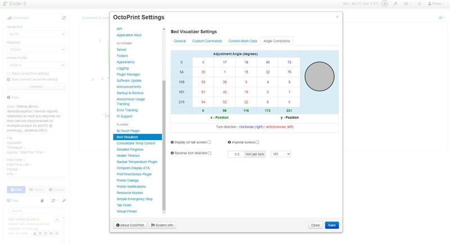Enable the Display on tab screen checkbox

coord(209,142)
